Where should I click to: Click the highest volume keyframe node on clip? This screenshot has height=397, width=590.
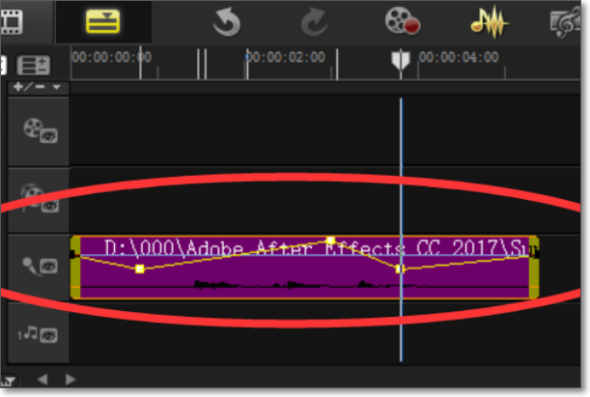(330, 241)
